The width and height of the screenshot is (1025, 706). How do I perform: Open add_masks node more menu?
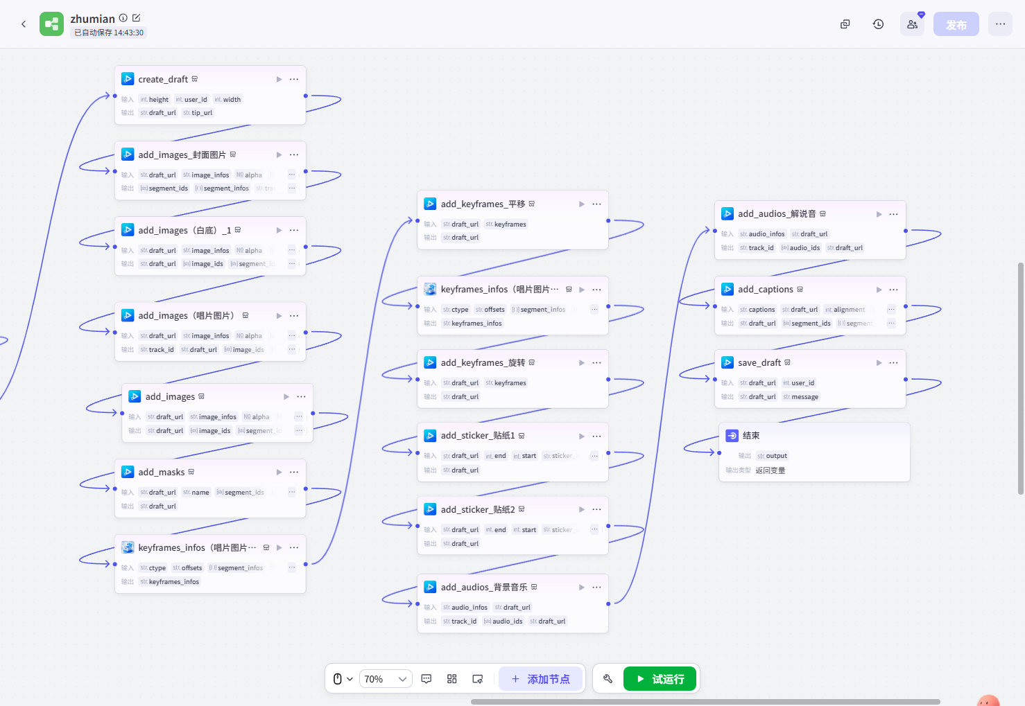(294, 472)
